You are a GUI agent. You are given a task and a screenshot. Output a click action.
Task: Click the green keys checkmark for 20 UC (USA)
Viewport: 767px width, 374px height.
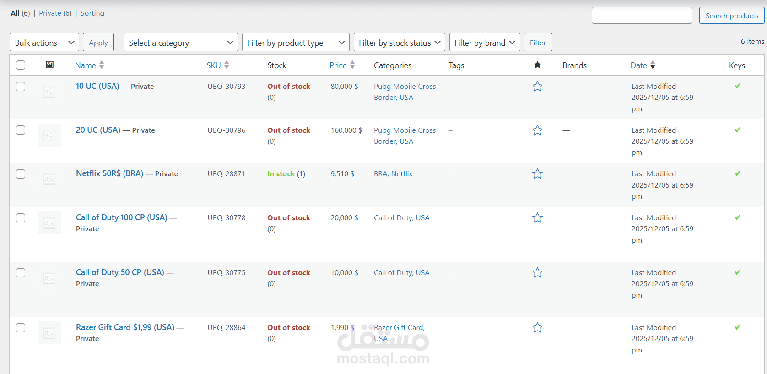pyautogui.click(x=737, y=130)
